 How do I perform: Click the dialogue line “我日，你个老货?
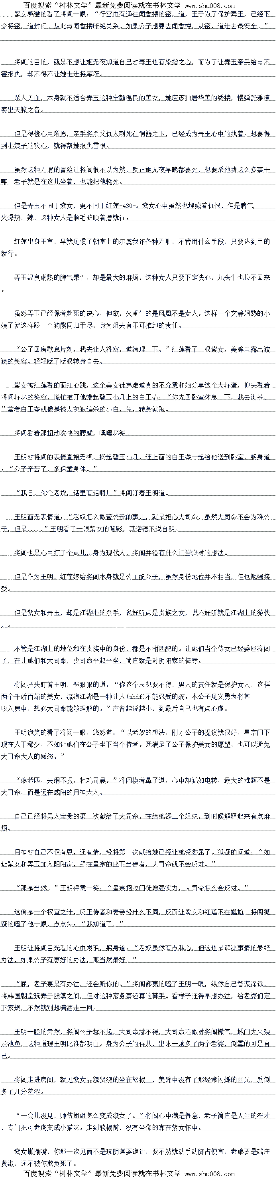(92, 493)
